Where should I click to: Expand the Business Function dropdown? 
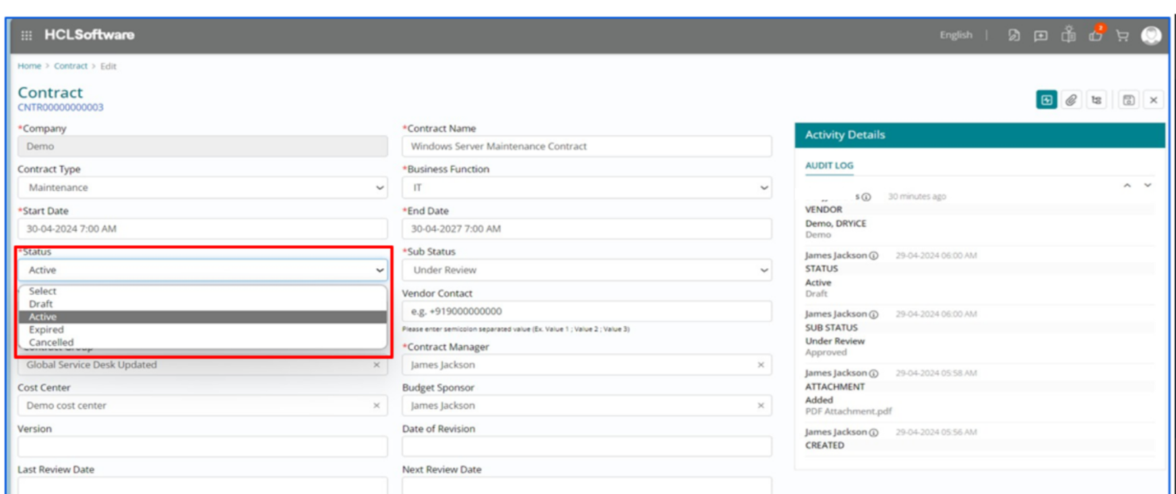587,188
